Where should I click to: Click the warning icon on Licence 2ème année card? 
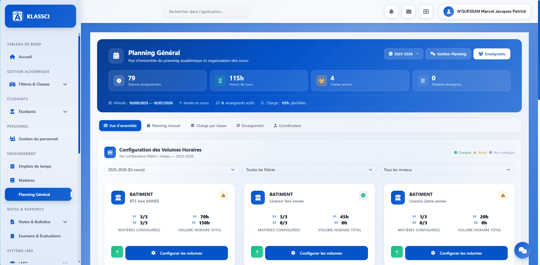503,195
